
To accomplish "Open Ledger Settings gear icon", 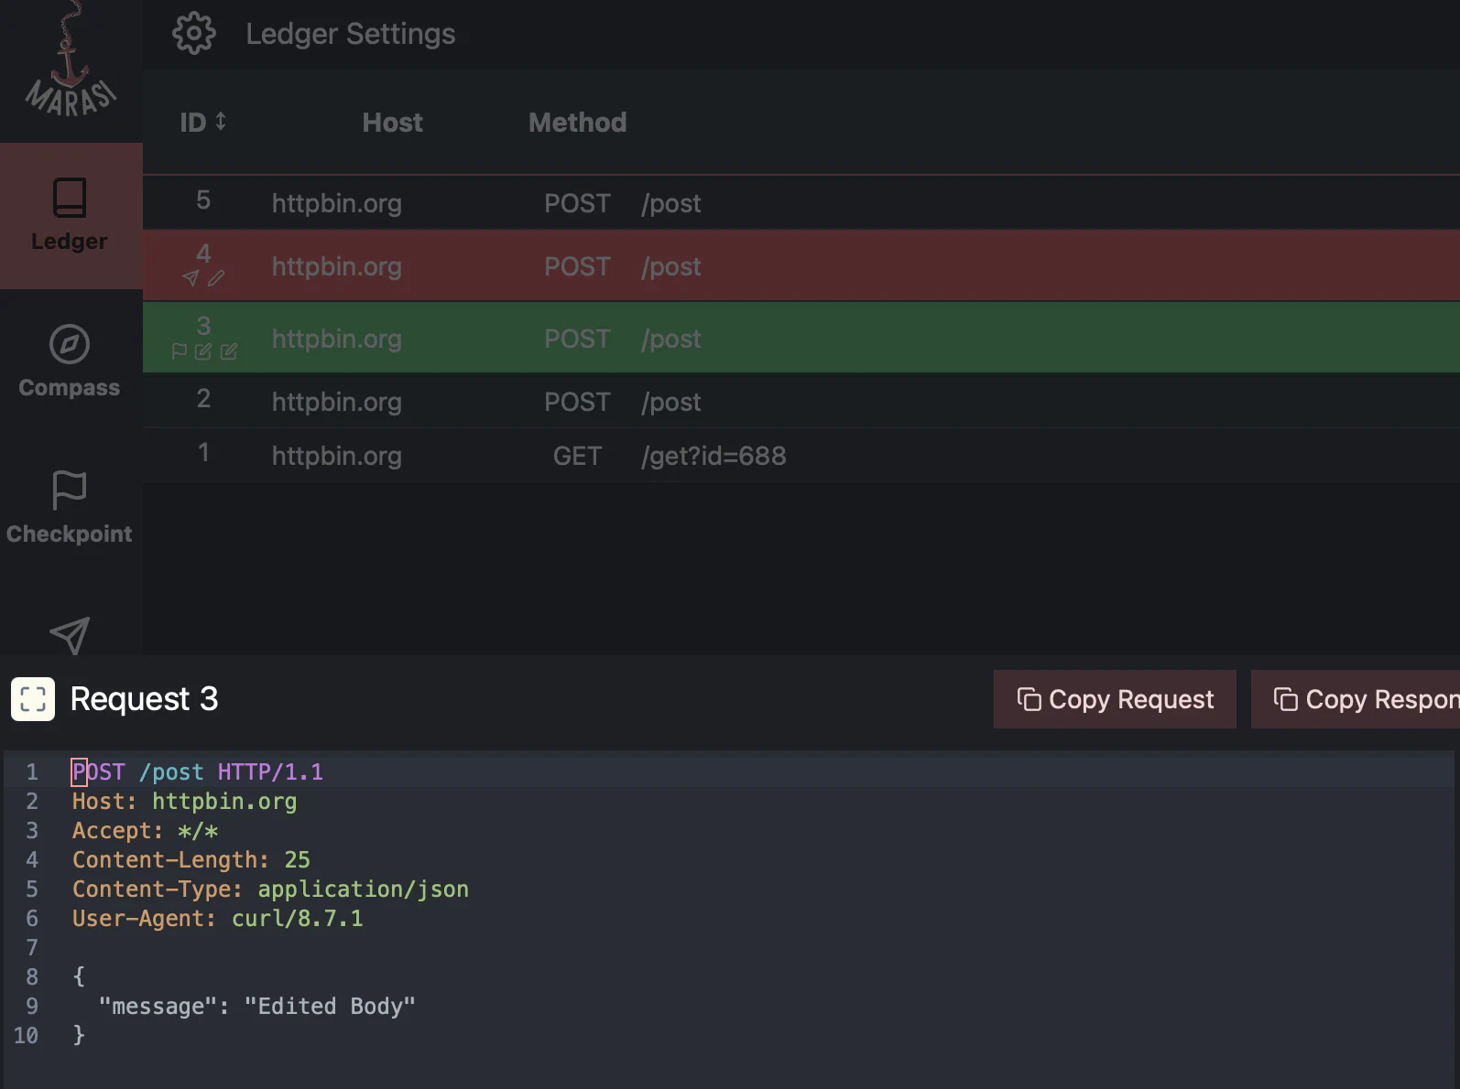I will click(193, 34).
